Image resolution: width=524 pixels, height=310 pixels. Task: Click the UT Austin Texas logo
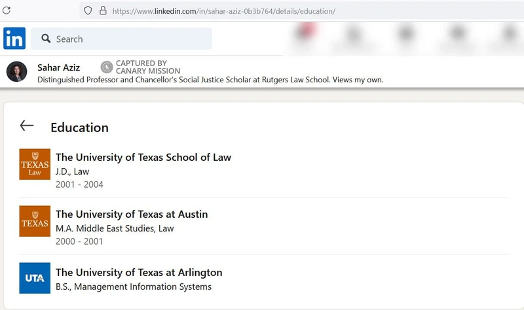point(35,221)
